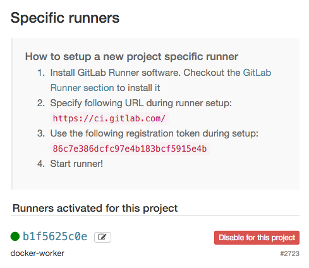Click the green runner status dot
309x268 pixels.
pos(15,236)
